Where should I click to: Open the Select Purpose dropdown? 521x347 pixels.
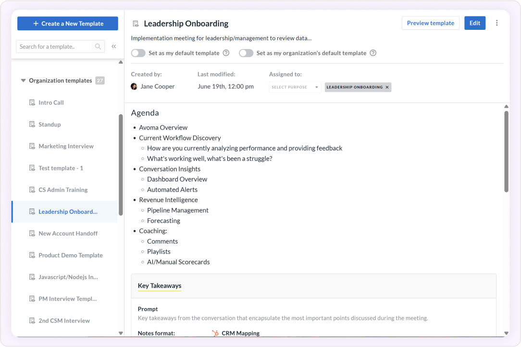[x=295, y=87]
